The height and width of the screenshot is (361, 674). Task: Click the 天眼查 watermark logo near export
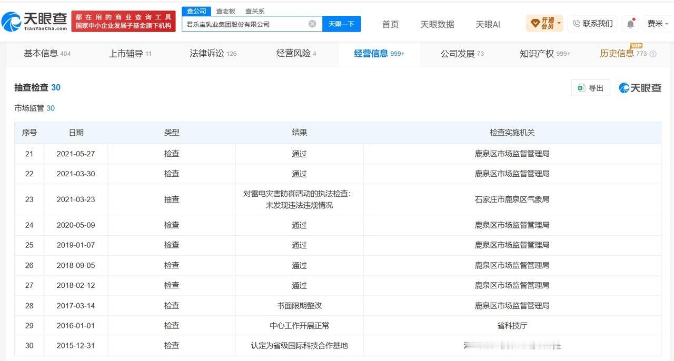coord(640,88)
